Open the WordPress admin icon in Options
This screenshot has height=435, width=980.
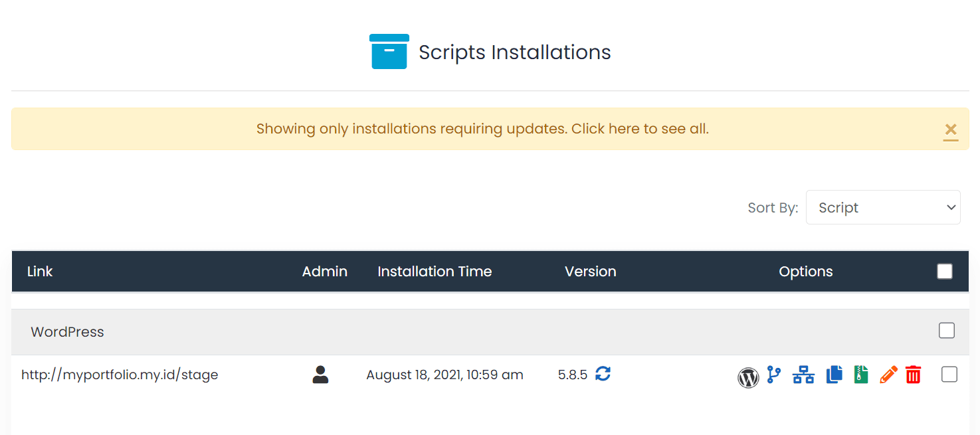point(748,377)
